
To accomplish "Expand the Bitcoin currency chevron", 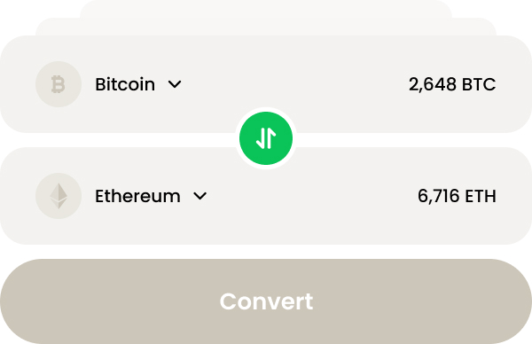I will pos(175,84).
